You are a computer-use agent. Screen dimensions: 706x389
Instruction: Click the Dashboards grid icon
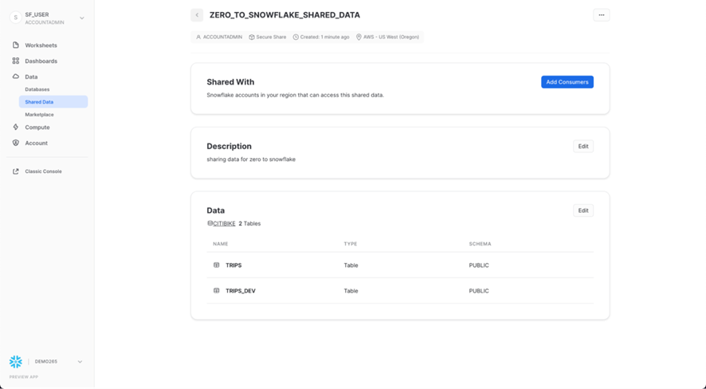16,61
